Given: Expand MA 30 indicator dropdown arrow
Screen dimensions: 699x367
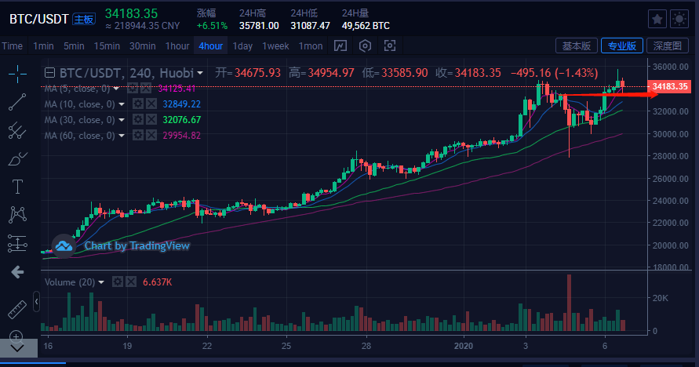Looking at the screenshot, I should pyautogui.click(x=122, y=120).
